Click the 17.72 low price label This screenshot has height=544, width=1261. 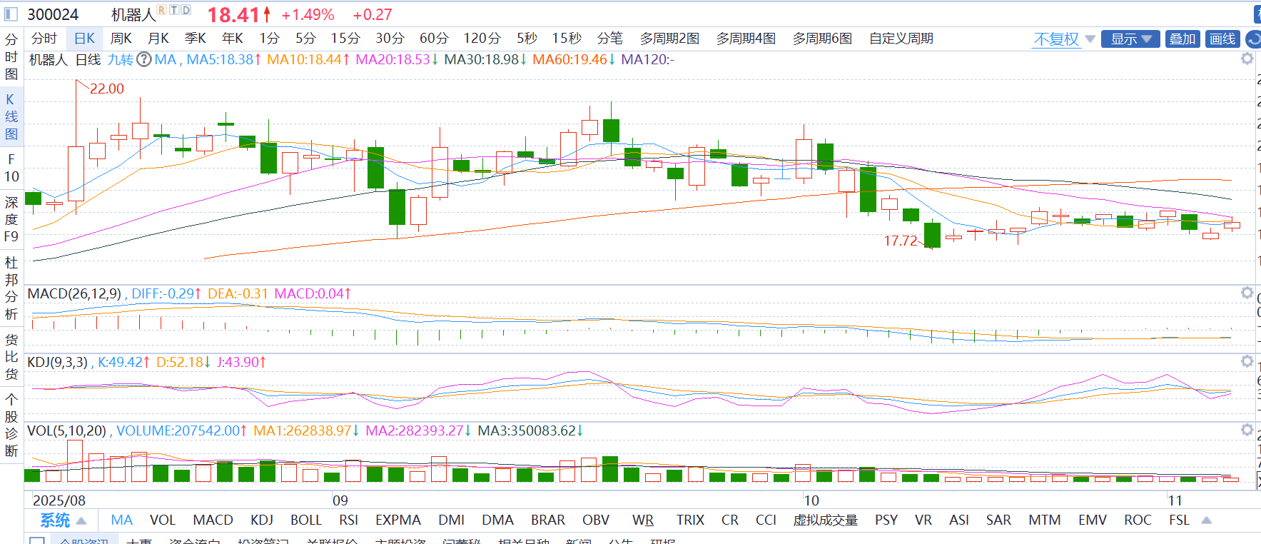901,241
